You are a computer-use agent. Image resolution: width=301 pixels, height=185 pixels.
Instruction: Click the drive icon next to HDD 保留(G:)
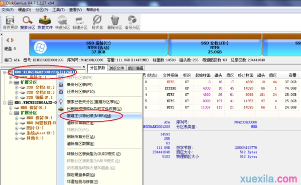tap(17, 108)
